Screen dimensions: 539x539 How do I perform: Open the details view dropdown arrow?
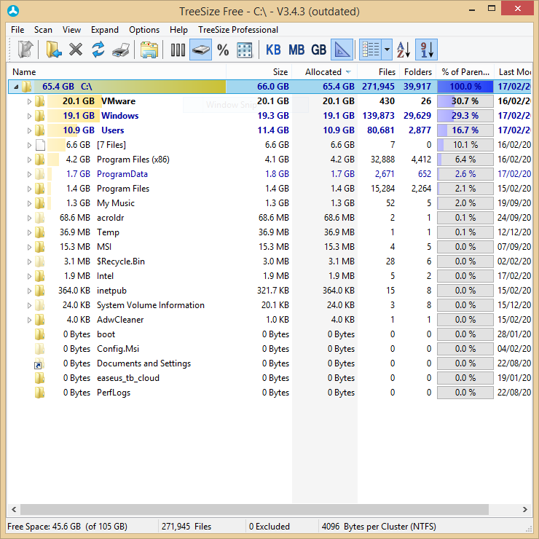[387, 50]
